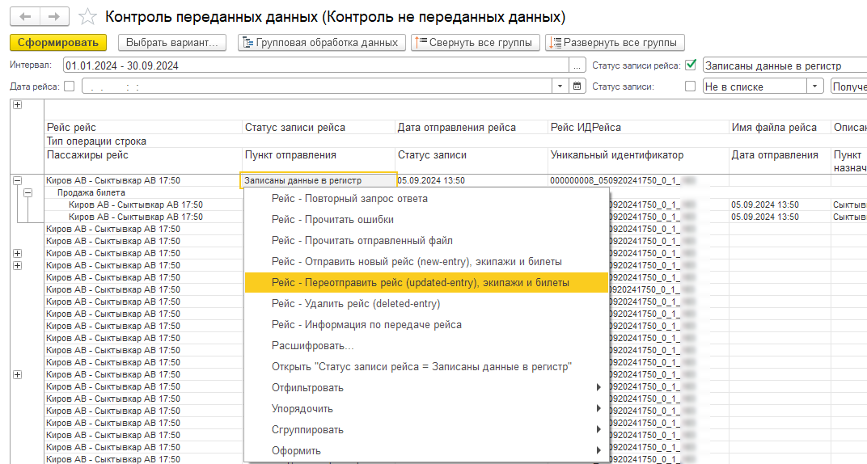This screenshot has width=867, height=464.
Task: Click the forward navigation arrow
Action: (53, 16)
